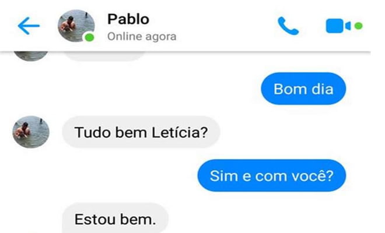Start a voice call with Pablo
This screenshot has width=385, height=233.
(288, 26)
